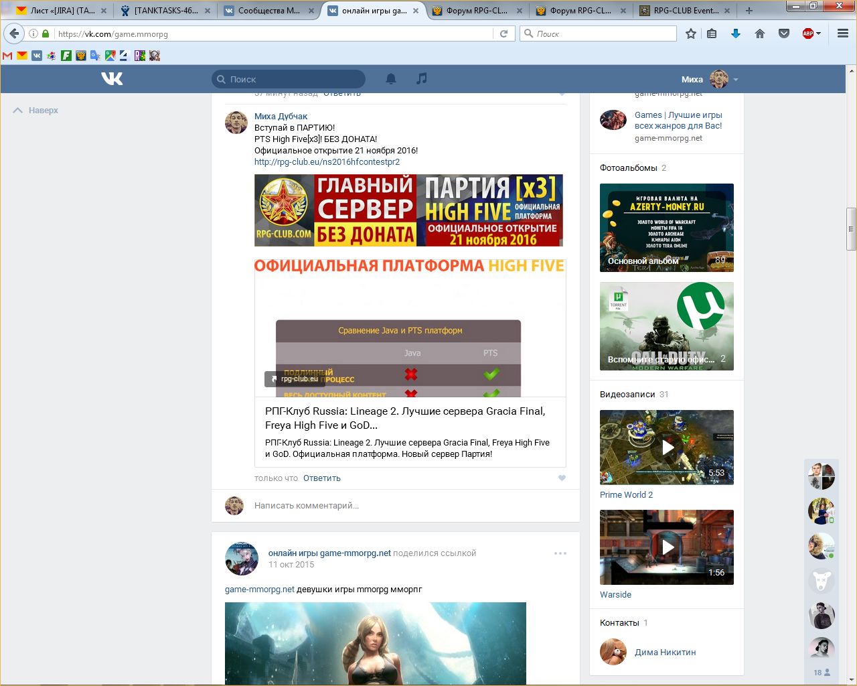The height and width of the screenshot is (686, 857).
Task: Open the post's three-dot options menu
Action: 560,553
